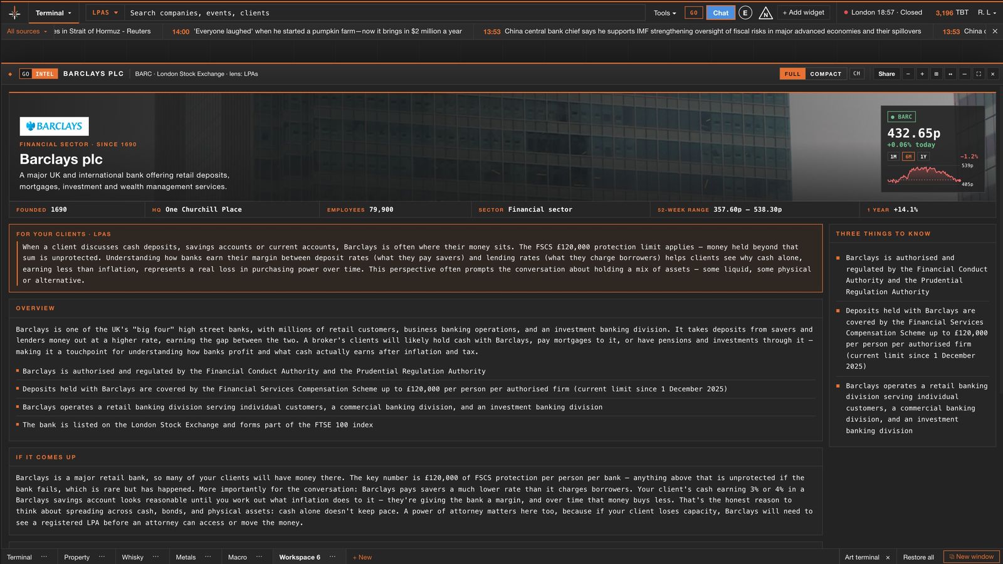The height and width of the screenshot is (564, 1003).
Task: Click the horizontal arrows width icon
Action: pos(950,74)
